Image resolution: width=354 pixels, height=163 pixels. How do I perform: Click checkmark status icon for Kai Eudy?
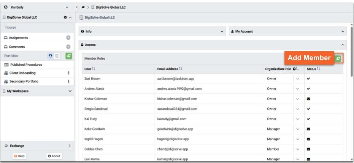point(309,119)
